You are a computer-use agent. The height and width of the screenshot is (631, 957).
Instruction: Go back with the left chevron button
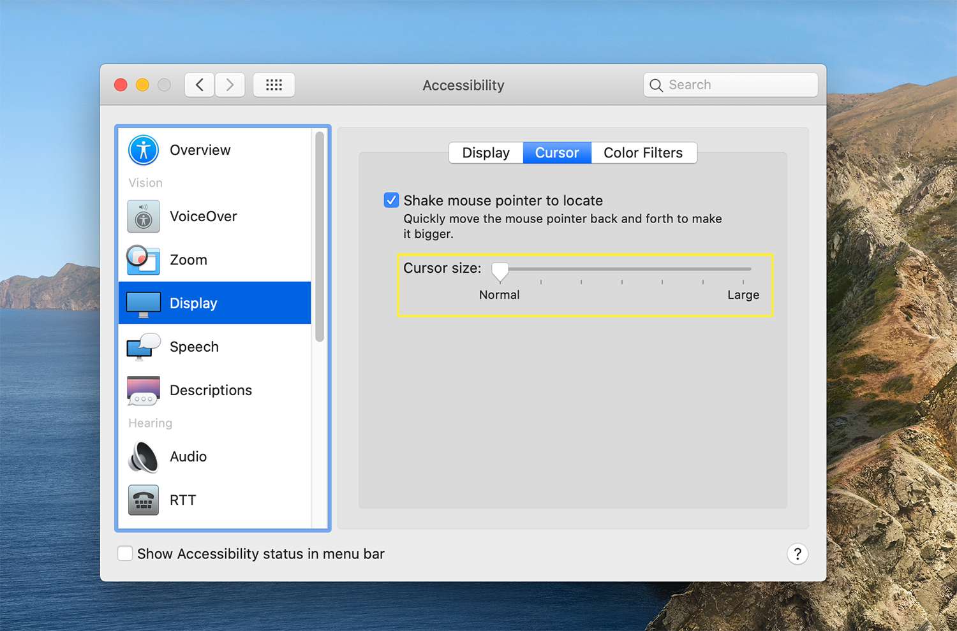coord(200,85)
